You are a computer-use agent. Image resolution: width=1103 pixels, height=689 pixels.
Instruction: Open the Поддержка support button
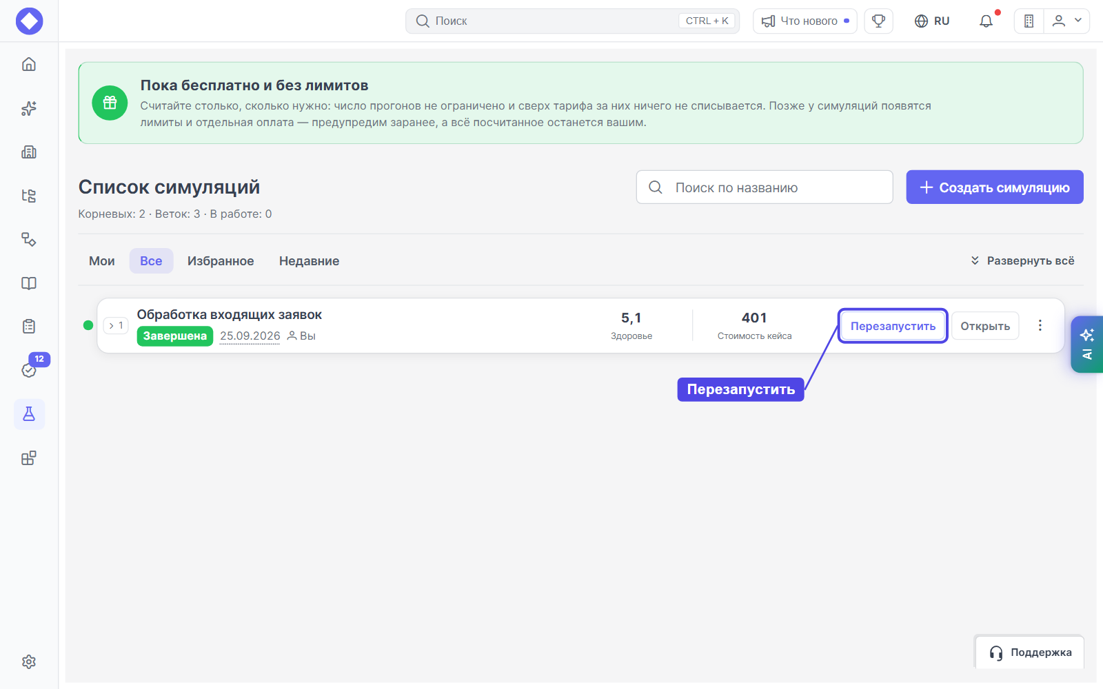pos(1030,652)
